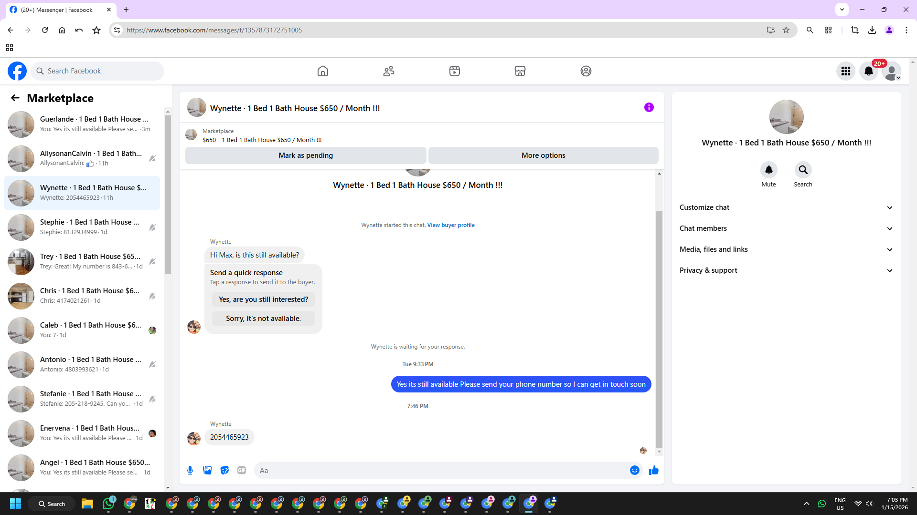Click the chat messages vertical scrollbar

click(x=659, y=329)
